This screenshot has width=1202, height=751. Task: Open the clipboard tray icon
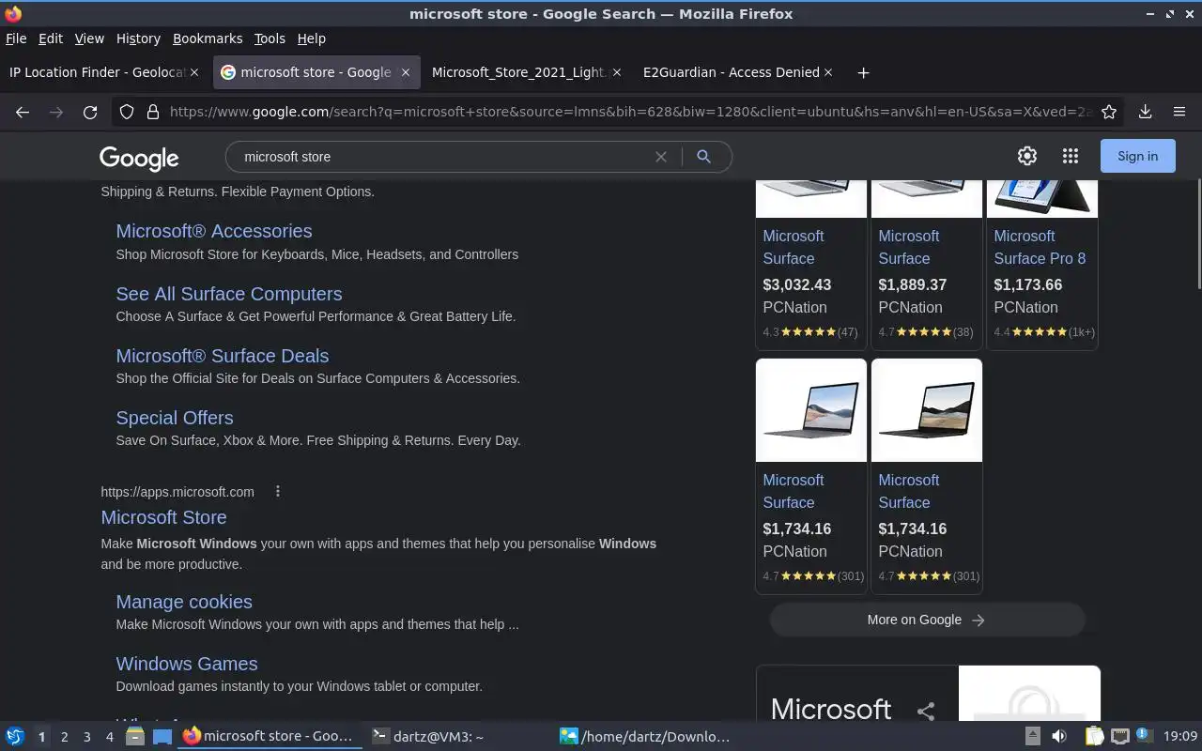[1095, 737]
